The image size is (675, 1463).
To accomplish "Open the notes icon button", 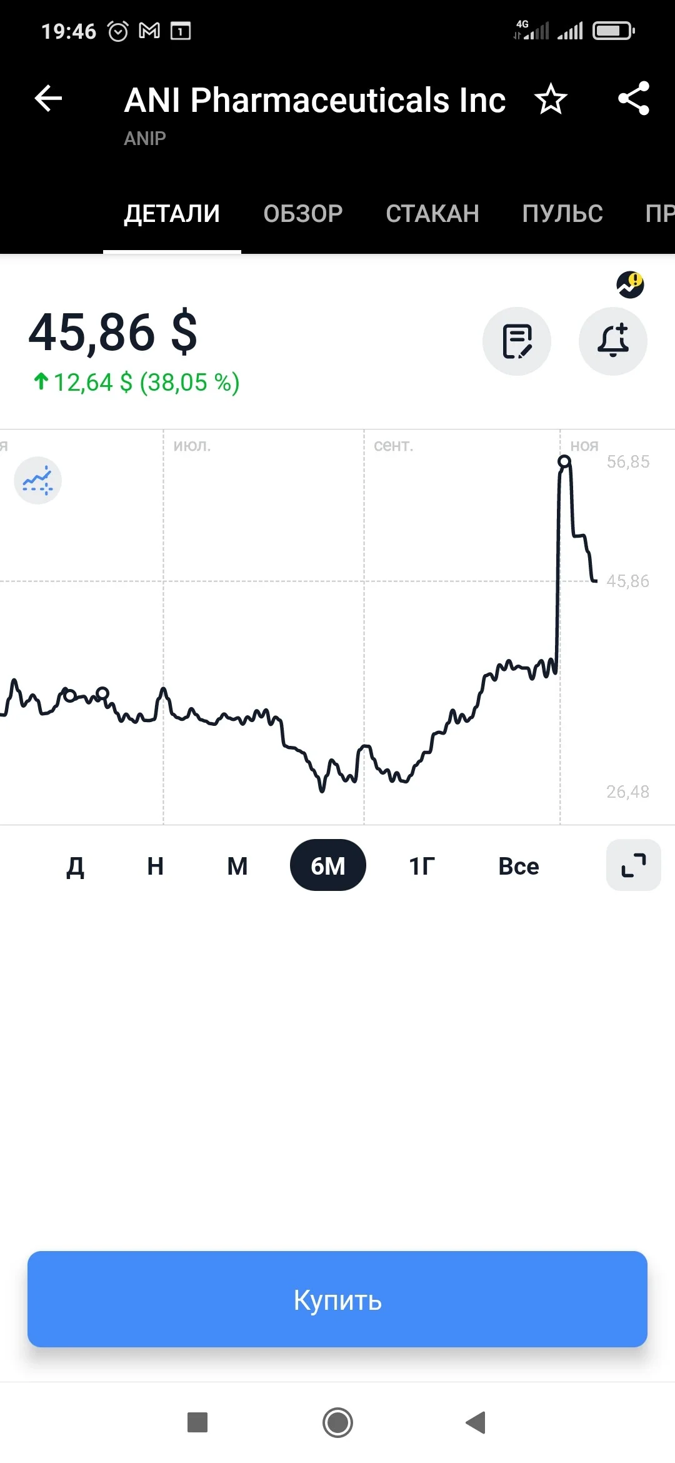I will (x=517, y=341).
